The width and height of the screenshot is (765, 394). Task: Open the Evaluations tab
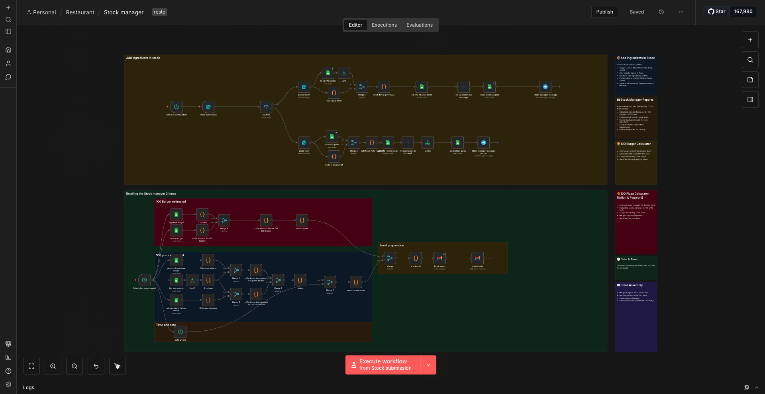(x=419, y=25)
